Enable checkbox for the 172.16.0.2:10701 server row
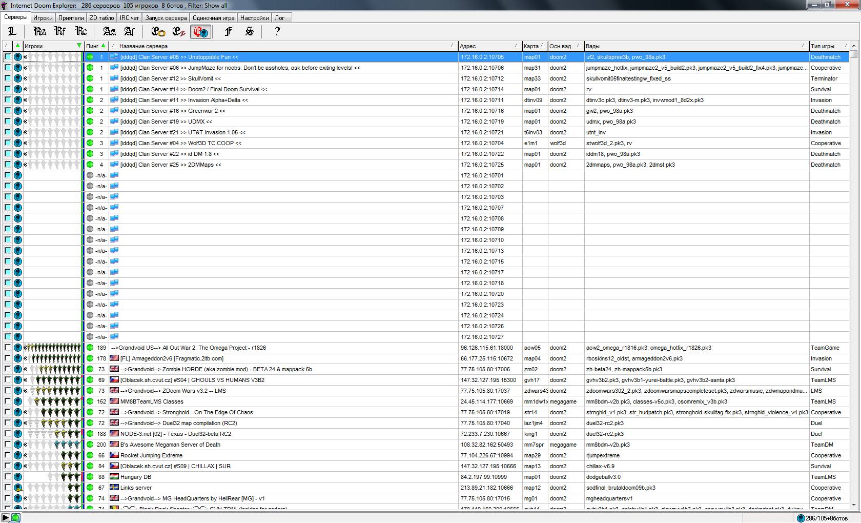861x523 pixels. [x=8, y=175]
